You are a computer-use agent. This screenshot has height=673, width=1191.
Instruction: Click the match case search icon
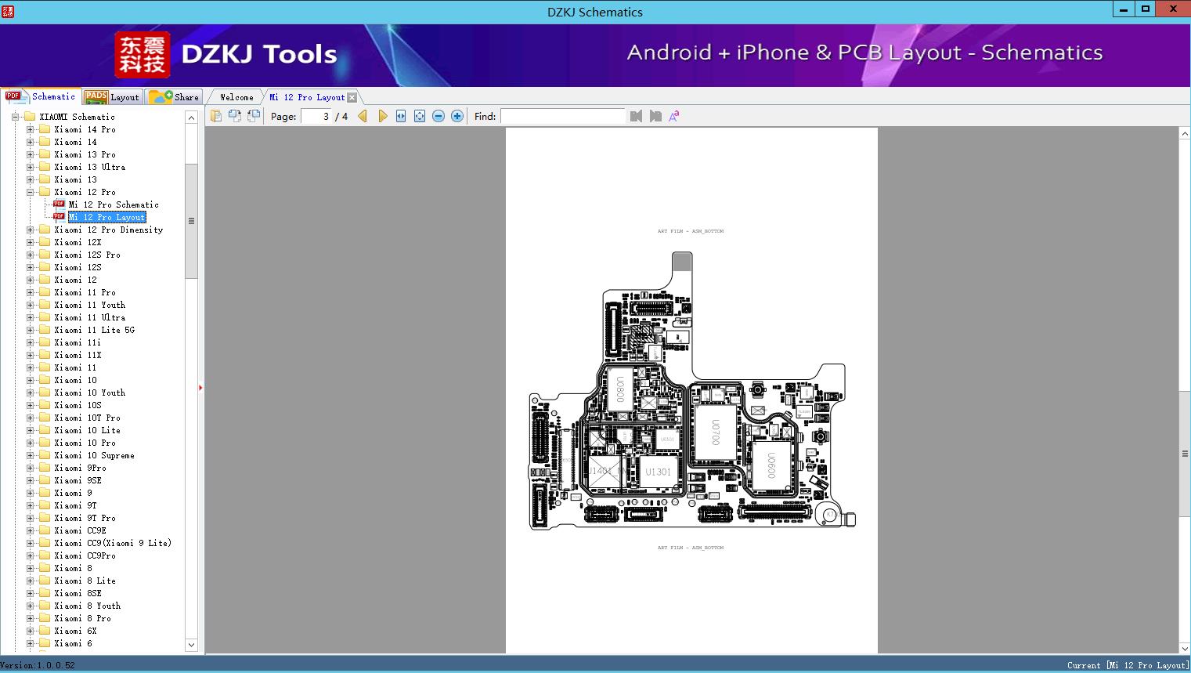(673, 116)
